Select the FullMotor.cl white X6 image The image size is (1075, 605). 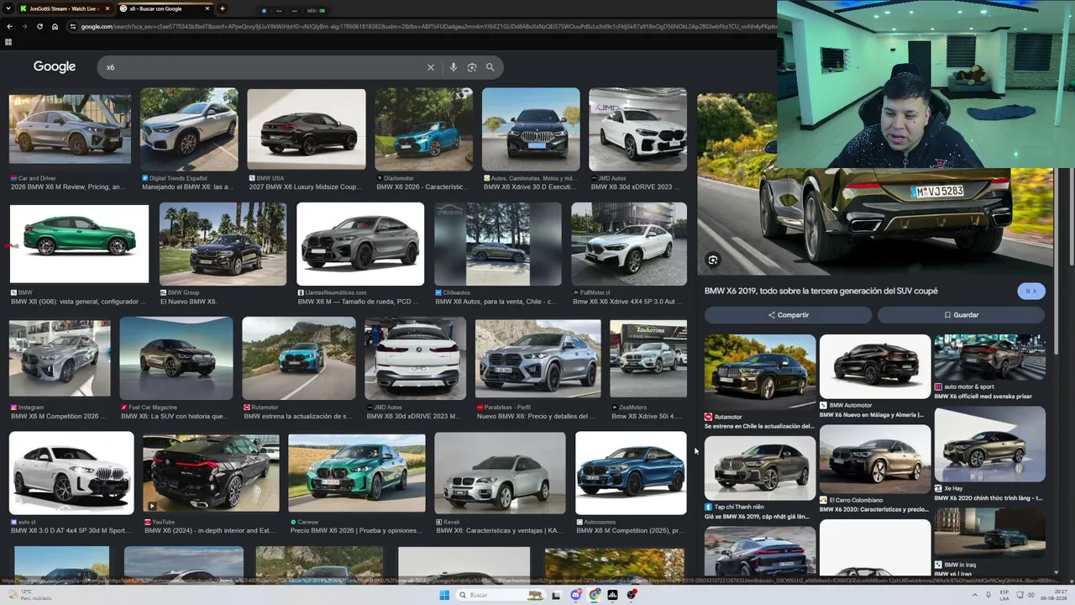click(629, 244)
